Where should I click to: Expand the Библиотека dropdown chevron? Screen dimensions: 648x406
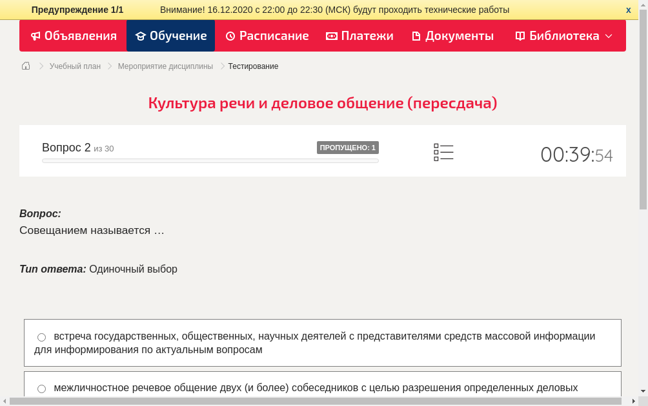pyautogui.click(x=607, y=36)
